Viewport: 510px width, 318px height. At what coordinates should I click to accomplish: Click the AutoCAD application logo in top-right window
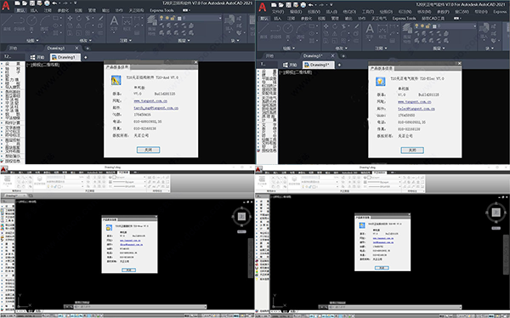tap(262, 7)
